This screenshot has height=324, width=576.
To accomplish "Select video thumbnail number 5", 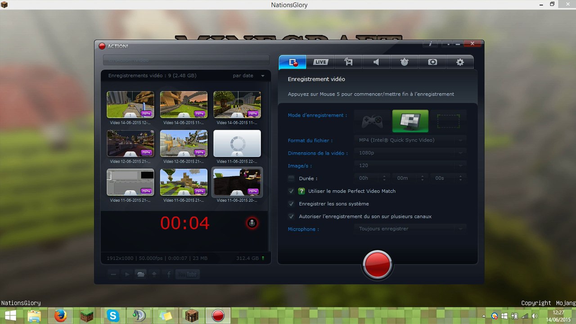I will coord(184,143).
